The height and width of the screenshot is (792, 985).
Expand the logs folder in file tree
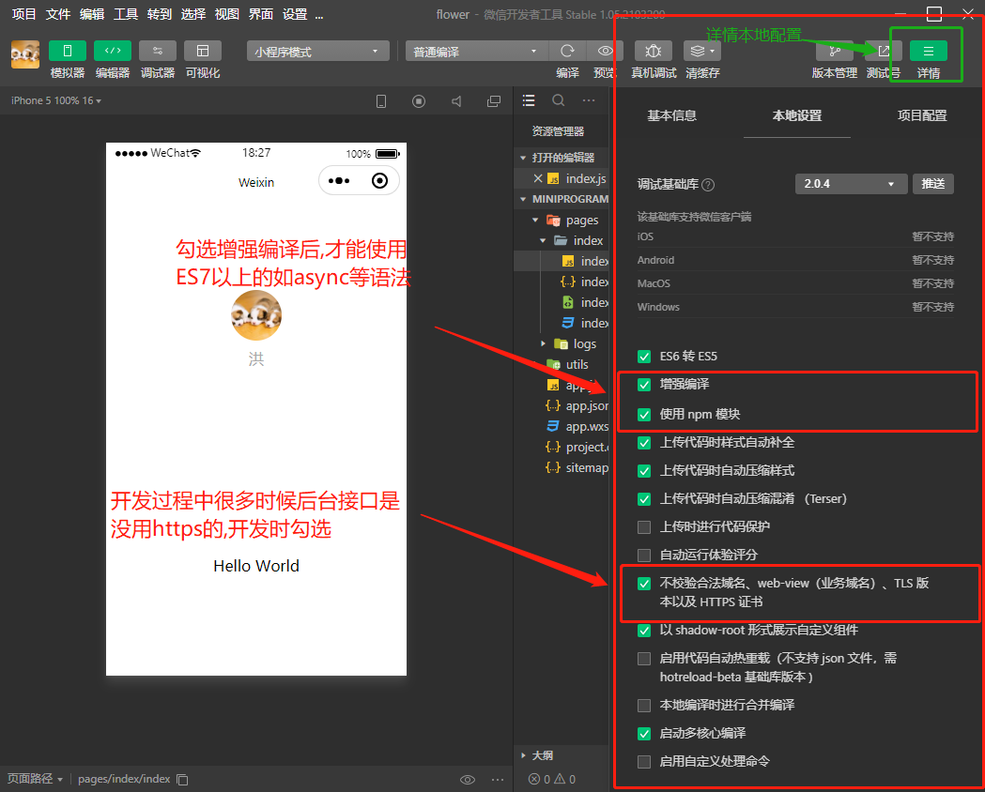(x=544, y=344)
